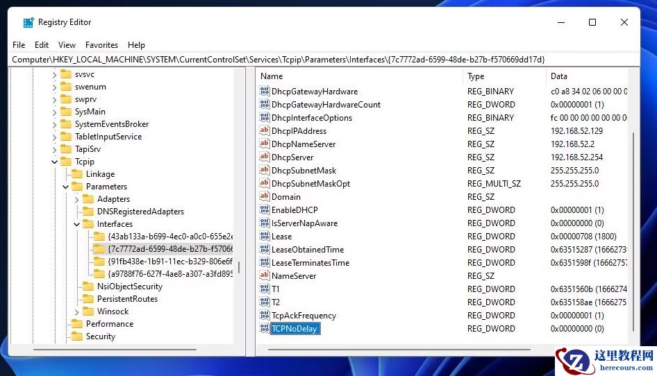Viewport: 657px width, 376px height.
Task: Click the PersistentRoutes folder icon
Action: (x=88, y=298)
